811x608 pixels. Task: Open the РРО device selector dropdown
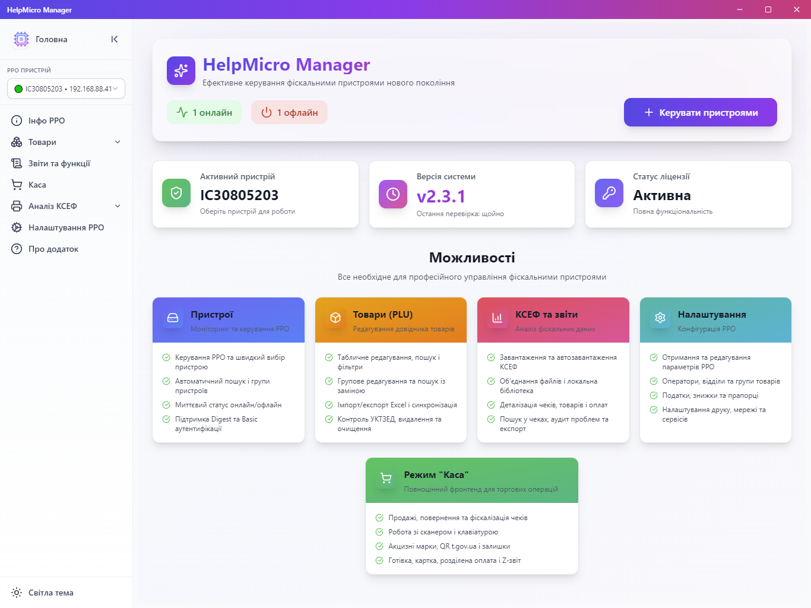pos(66,88)
